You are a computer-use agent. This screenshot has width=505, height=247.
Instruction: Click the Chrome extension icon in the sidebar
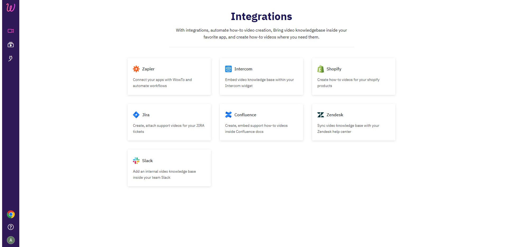[x=11, y=214]
